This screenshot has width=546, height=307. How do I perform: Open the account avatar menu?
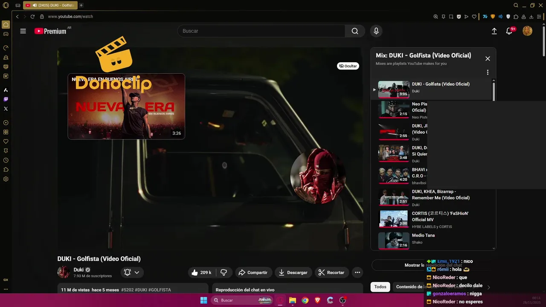point(528,31)
